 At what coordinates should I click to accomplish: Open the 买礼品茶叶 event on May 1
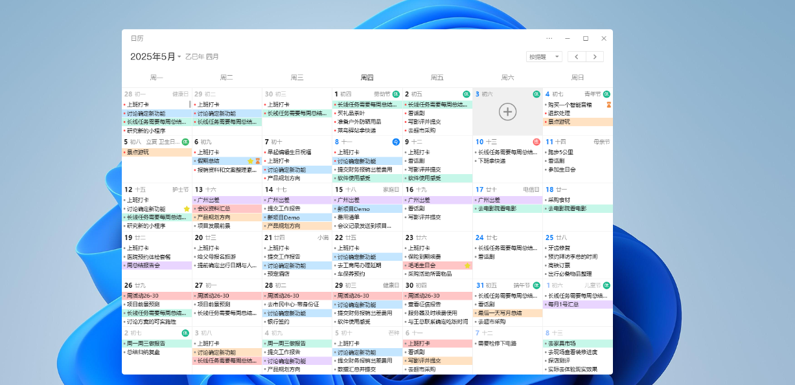tap(367, 113)
